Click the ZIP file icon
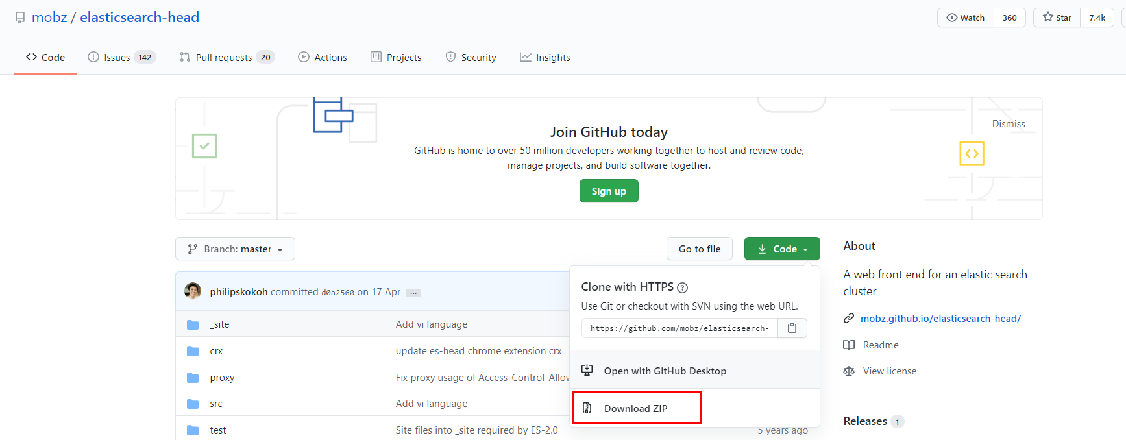This screenshot has width=1126, height=440. pyautogui.click(x=587, y=408)
